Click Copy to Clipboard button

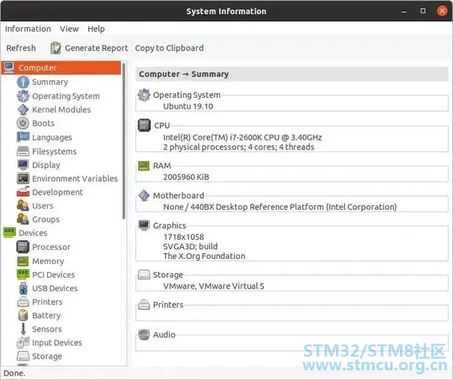click(170, 48)
